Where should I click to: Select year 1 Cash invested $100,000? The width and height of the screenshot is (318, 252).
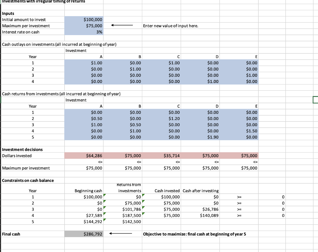pyautogui.click(x=161, y=197)
